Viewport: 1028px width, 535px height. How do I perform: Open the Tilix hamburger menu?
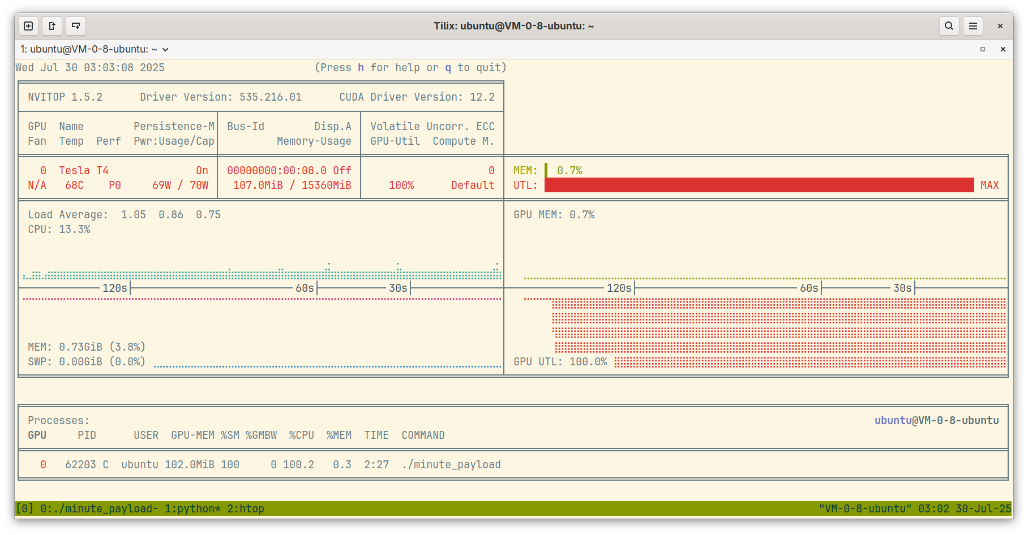point(973,26)
